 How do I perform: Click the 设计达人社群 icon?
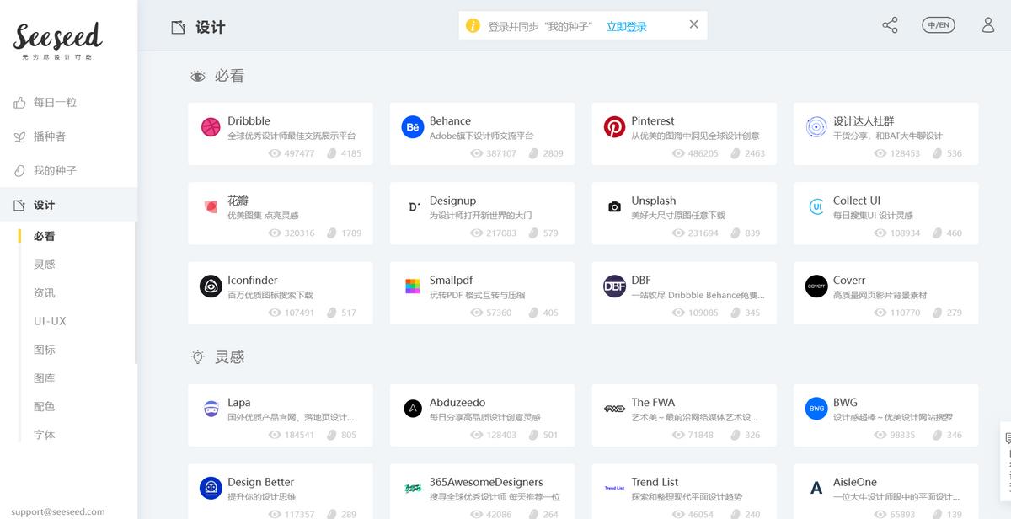(x=816, y=127)
